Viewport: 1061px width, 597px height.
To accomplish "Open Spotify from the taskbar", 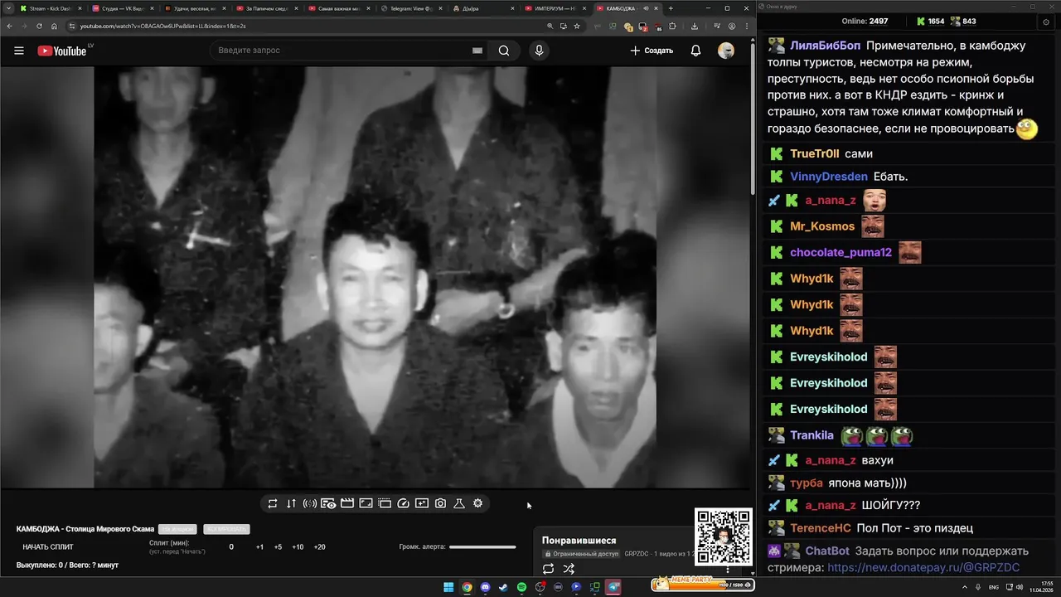I will coord(521,587).
